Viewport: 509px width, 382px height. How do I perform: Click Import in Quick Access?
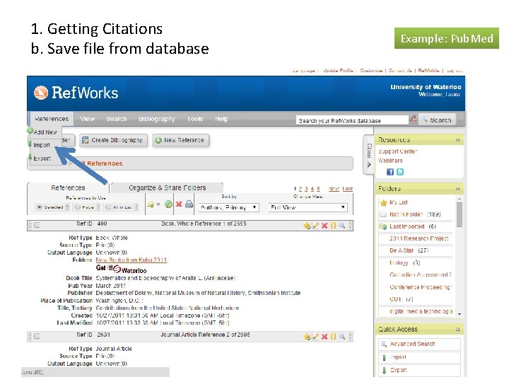click(x=419, y=357)
